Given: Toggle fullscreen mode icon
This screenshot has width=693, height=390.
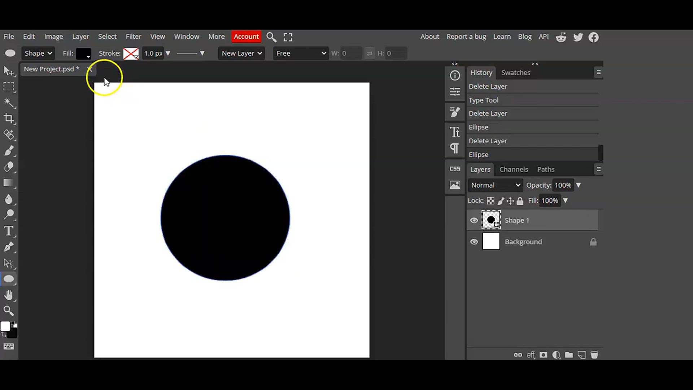Looking at the screenshot, I should click(x=288, y=37).
